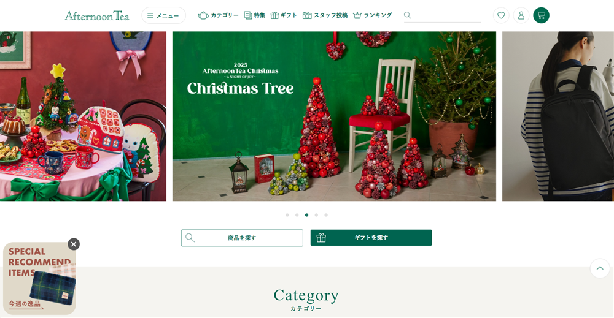
Task: Click the gift box ギフト icon
Action: pos(274,15)
